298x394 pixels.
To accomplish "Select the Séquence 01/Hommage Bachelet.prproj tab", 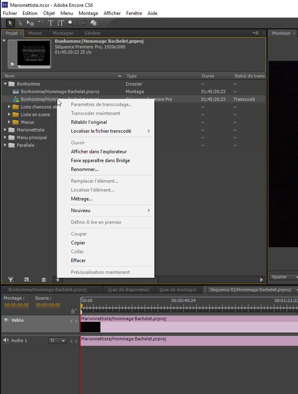I will (250, 290).
